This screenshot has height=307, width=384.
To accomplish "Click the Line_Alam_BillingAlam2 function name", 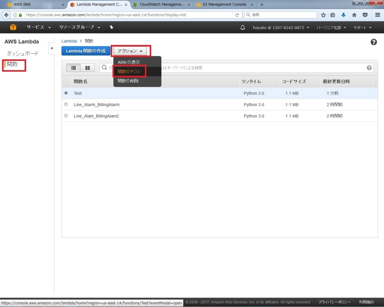I will (96, 116).
